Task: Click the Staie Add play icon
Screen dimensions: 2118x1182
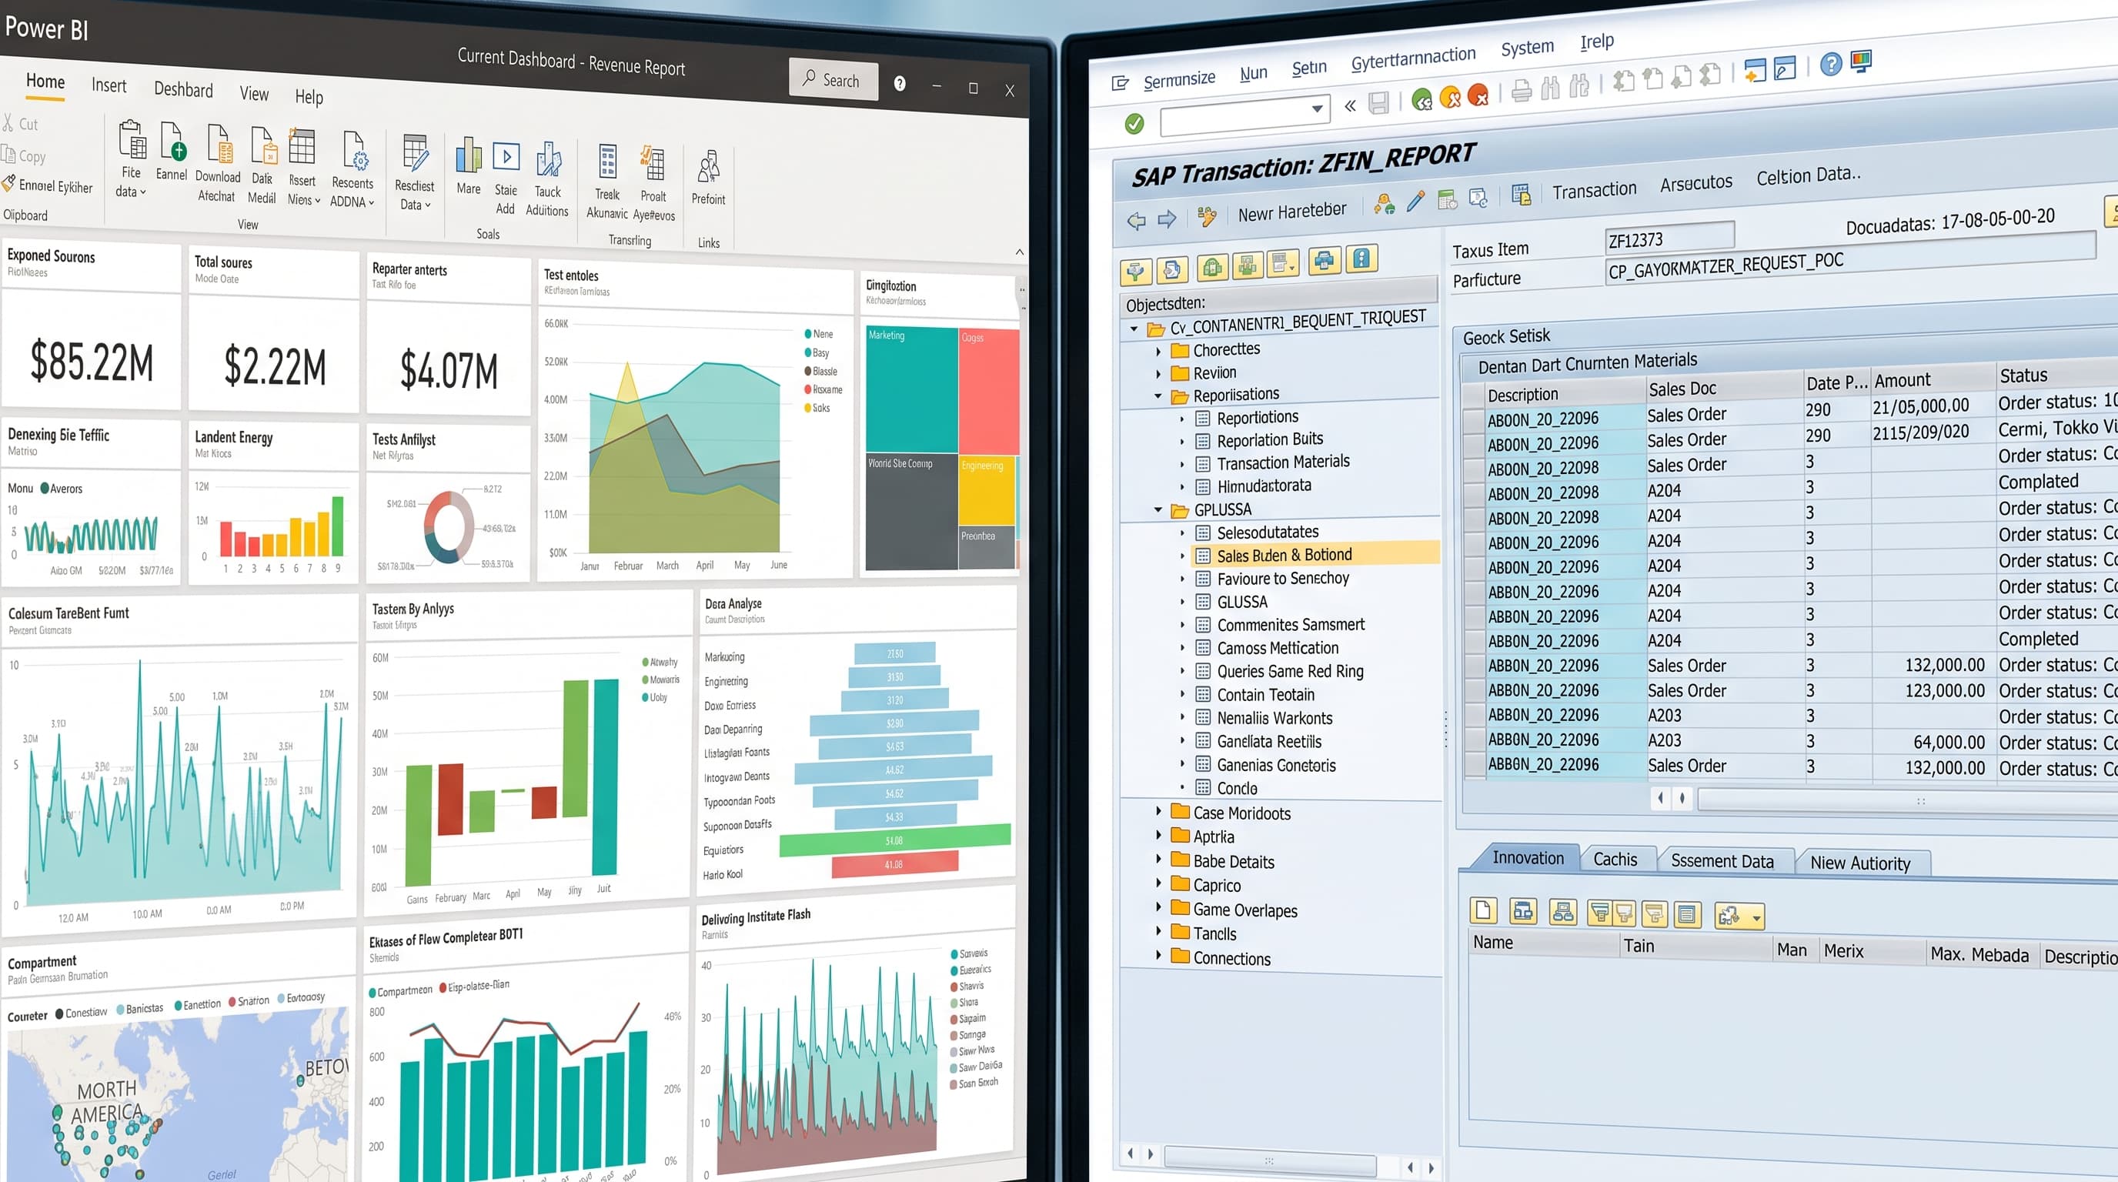Action: click(x=506, y=156)
